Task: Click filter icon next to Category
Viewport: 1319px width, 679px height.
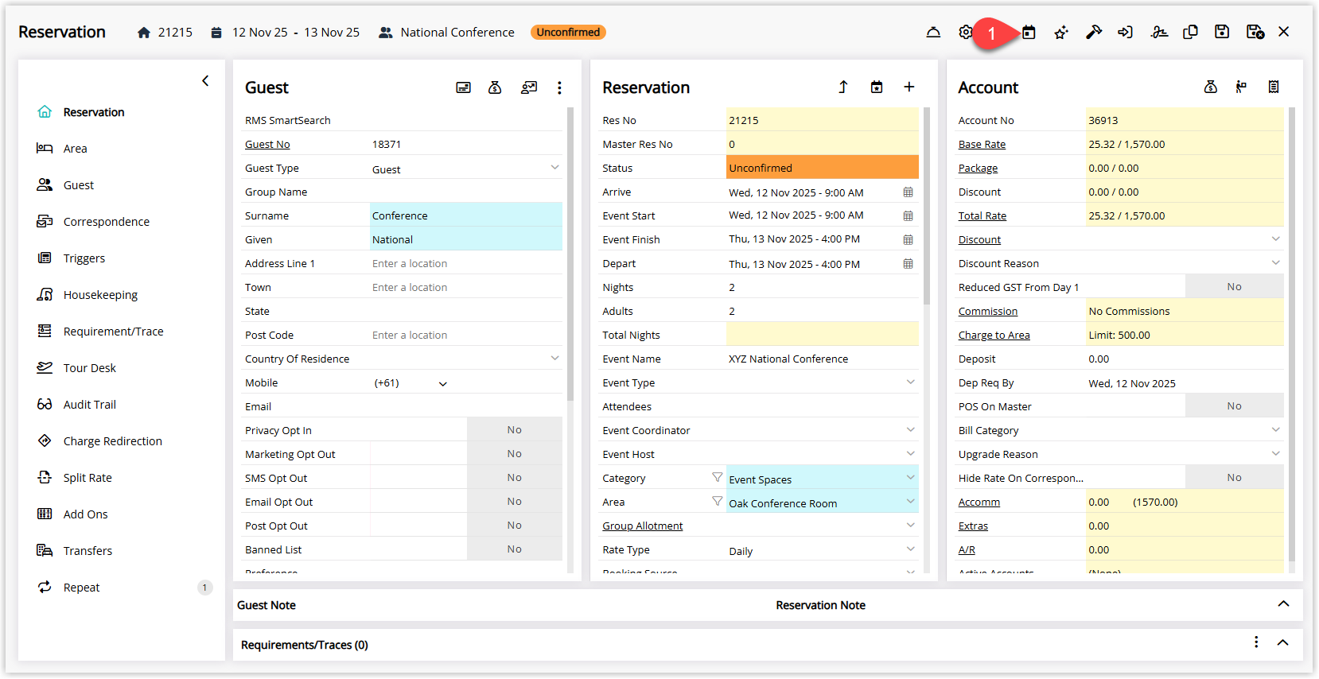Action: pos(718,477)
